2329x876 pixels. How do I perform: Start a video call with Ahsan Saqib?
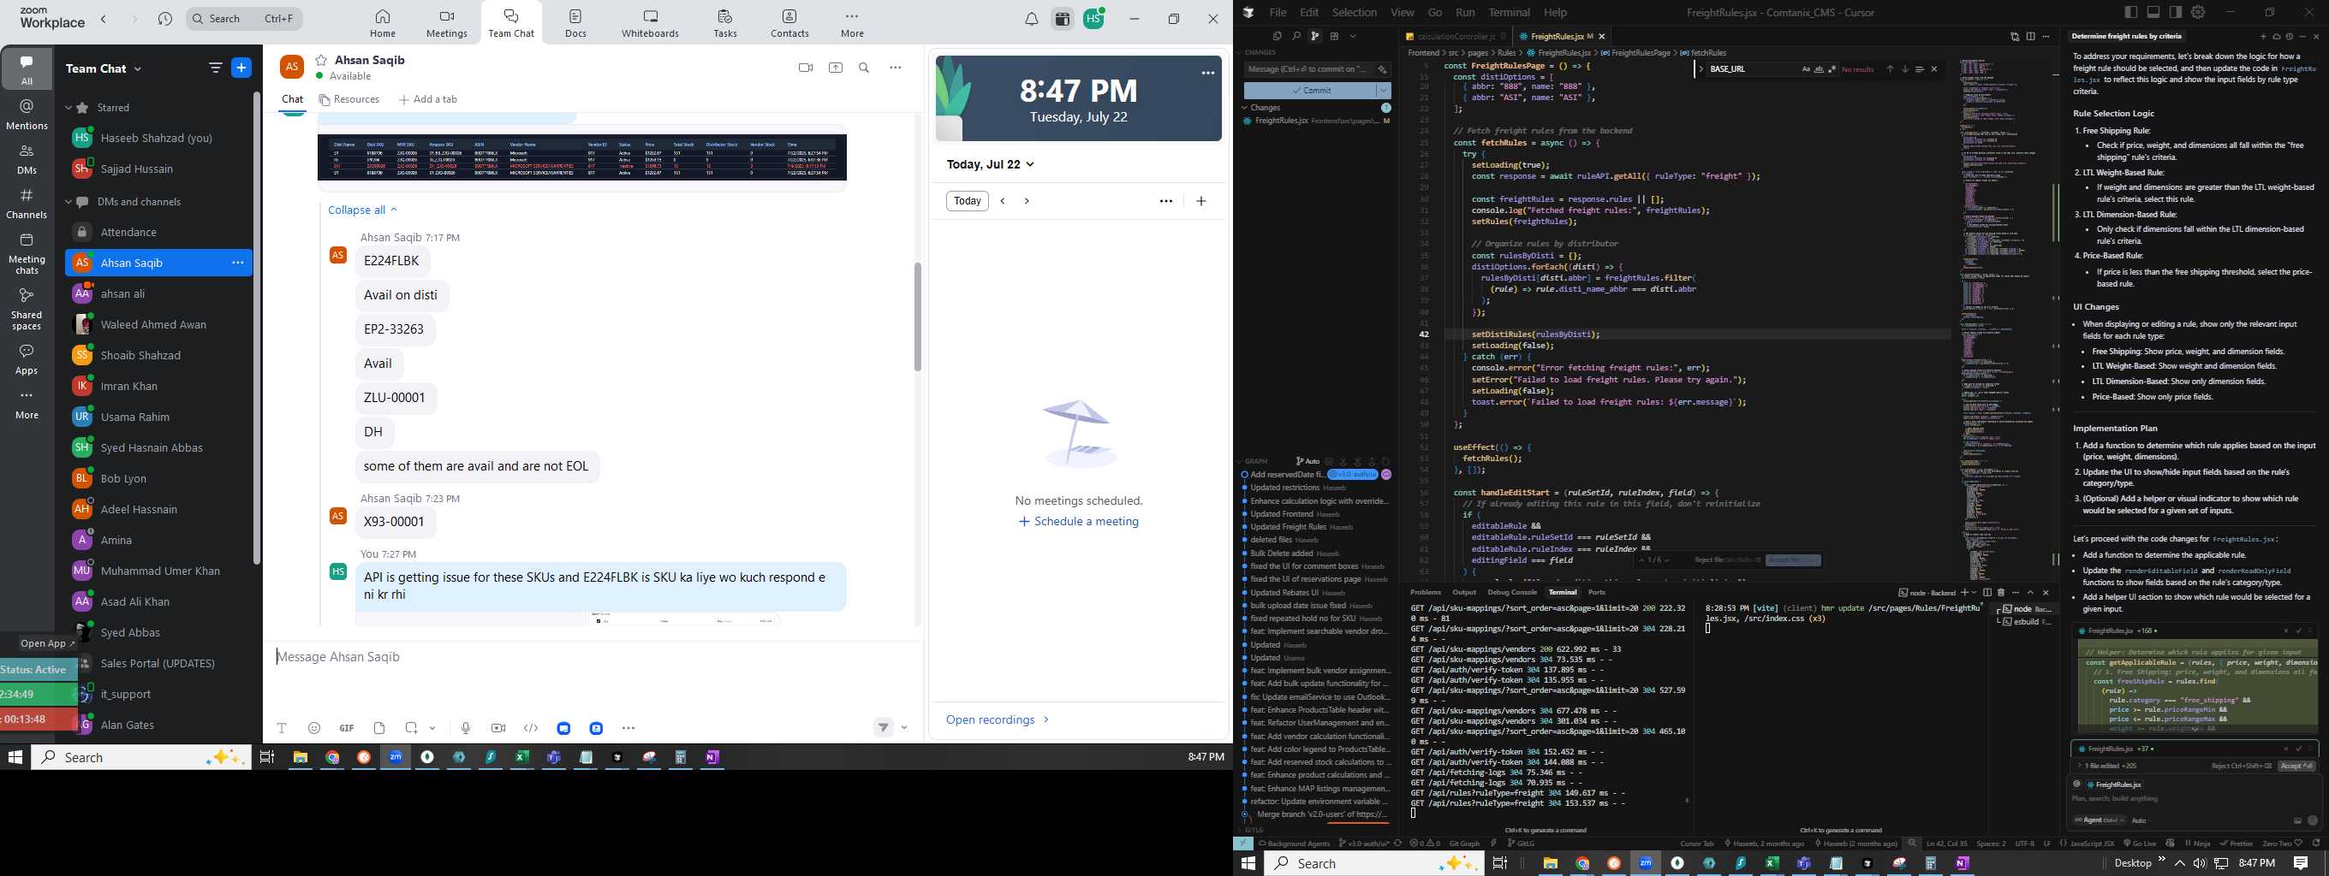pyautogui.click(x=806, y=68)
